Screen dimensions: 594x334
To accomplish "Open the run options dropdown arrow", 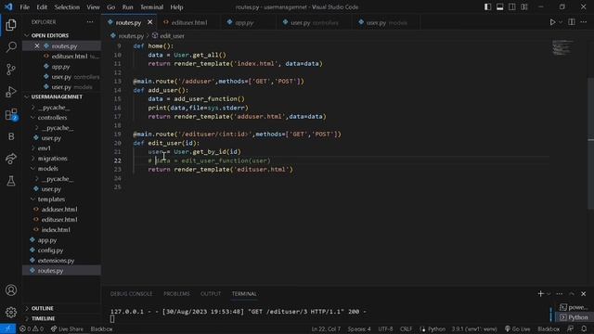I will pyautogui.click(x=561, y=22).
